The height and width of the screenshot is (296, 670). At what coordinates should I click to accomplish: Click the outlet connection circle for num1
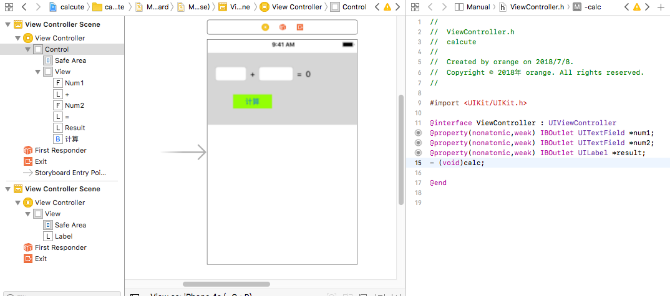[x=419, y=132]
